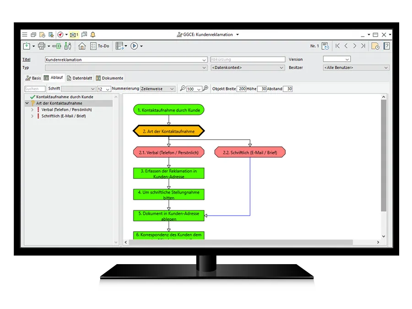Image resolution: width=412 pixels, height=309 pixels.
Task: Jump to the first record arrow
Action: pyautogui.click(x=337, y=46)
